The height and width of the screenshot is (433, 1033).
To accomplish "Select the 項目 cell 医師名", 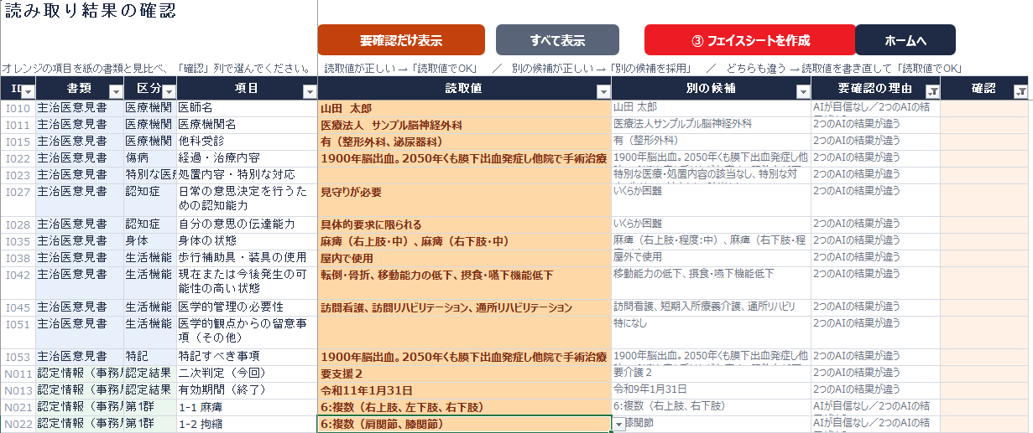I will (x=247, y=108).
